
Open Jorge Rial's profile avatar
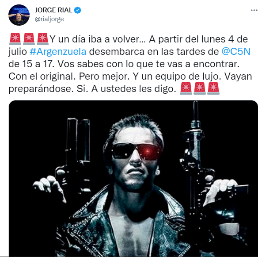pyautogui.click(x=19, y=15)
